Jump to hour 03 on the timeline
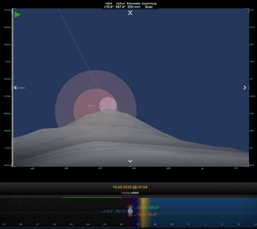The height and width of the screenshot is (229, 257). [x=71, y=224]
